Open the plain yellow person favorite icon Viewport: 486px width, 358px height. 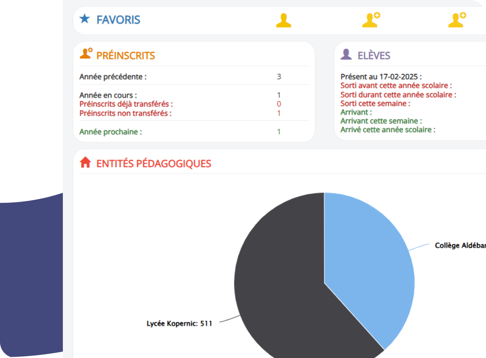tap(284, 20)
